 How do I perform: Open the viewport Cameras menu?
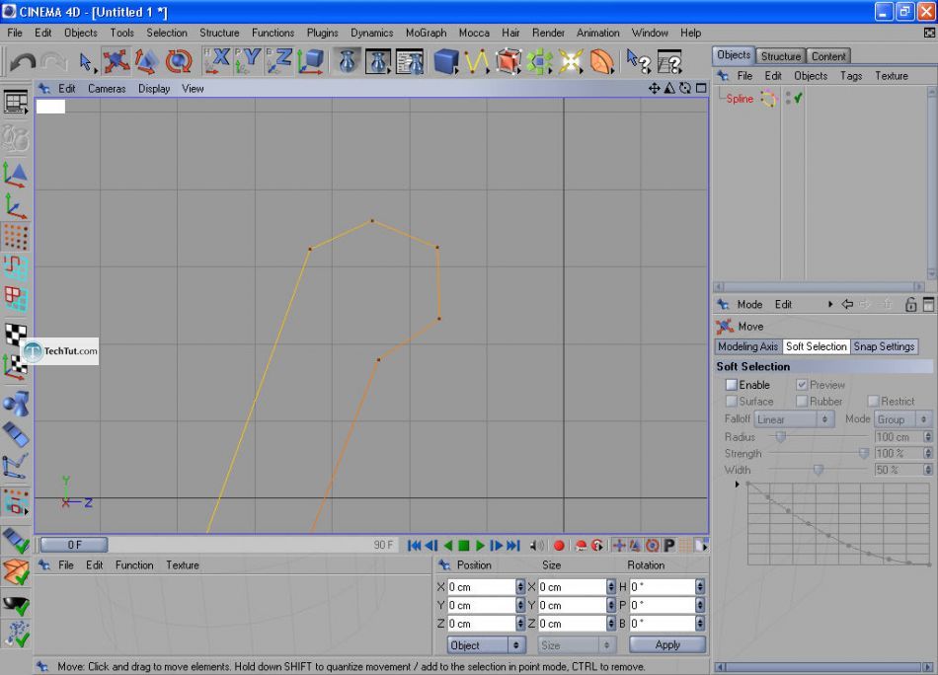coord(107,89)
